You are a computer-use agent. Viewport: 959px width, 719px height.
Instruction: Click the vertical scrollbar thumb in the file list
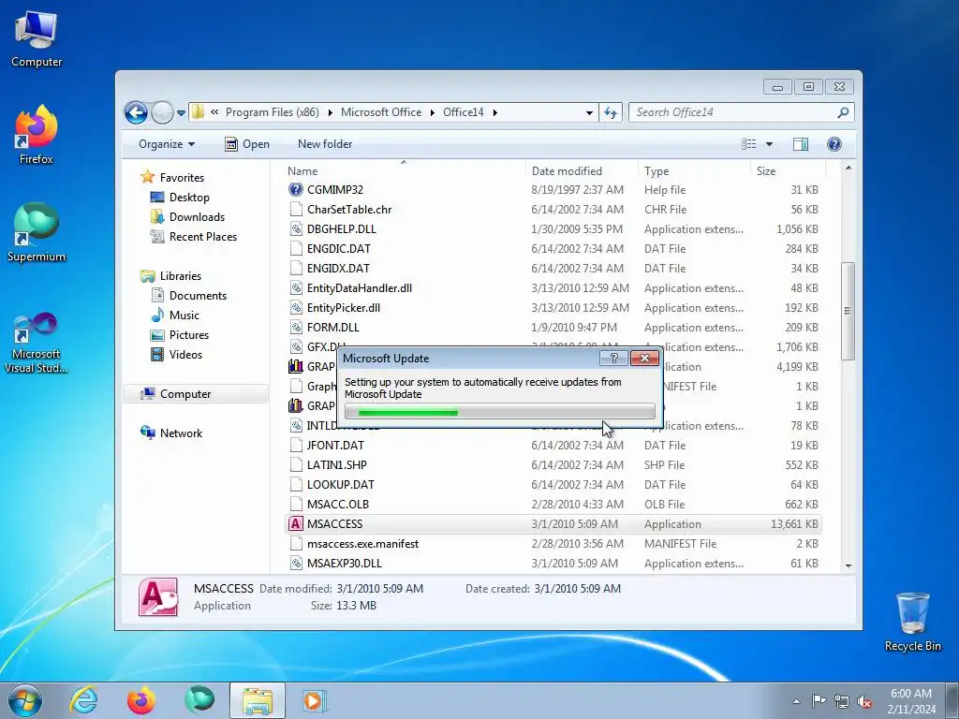(848, 311)
